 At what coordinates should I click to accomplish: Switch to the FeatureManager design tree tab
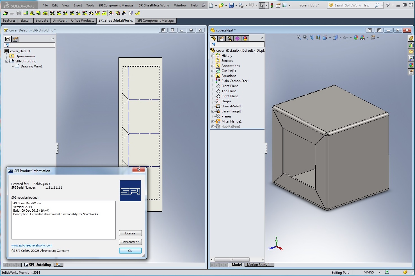click(x=214, y=39)
